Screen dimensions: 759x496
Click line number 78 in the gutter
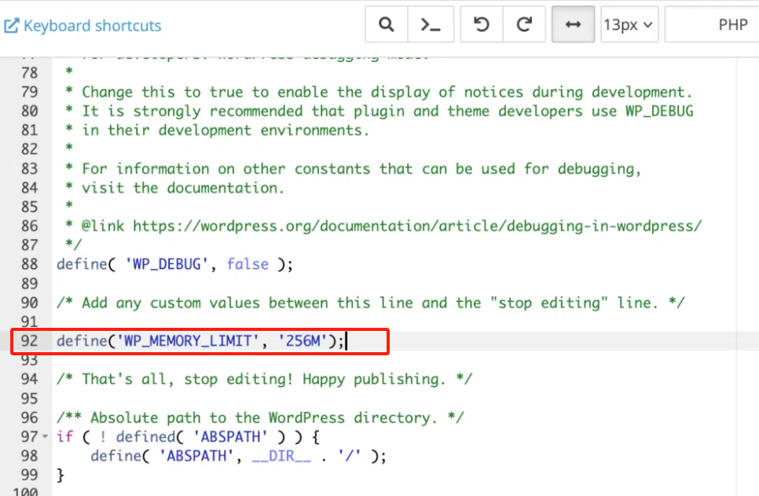pyautogui.click(x=29, y=72)
